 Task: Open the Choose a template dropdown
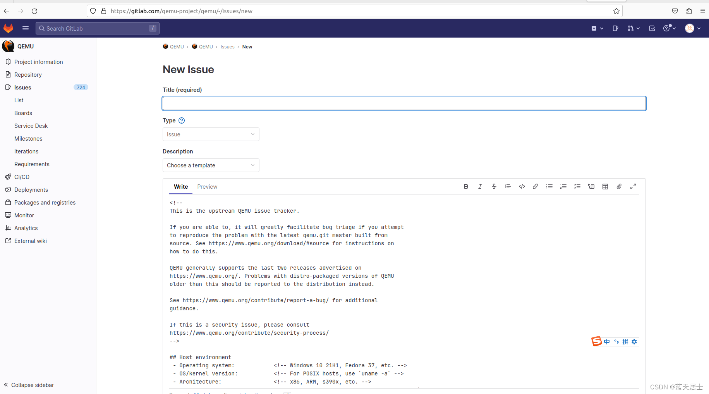click(x=211, y=165)
